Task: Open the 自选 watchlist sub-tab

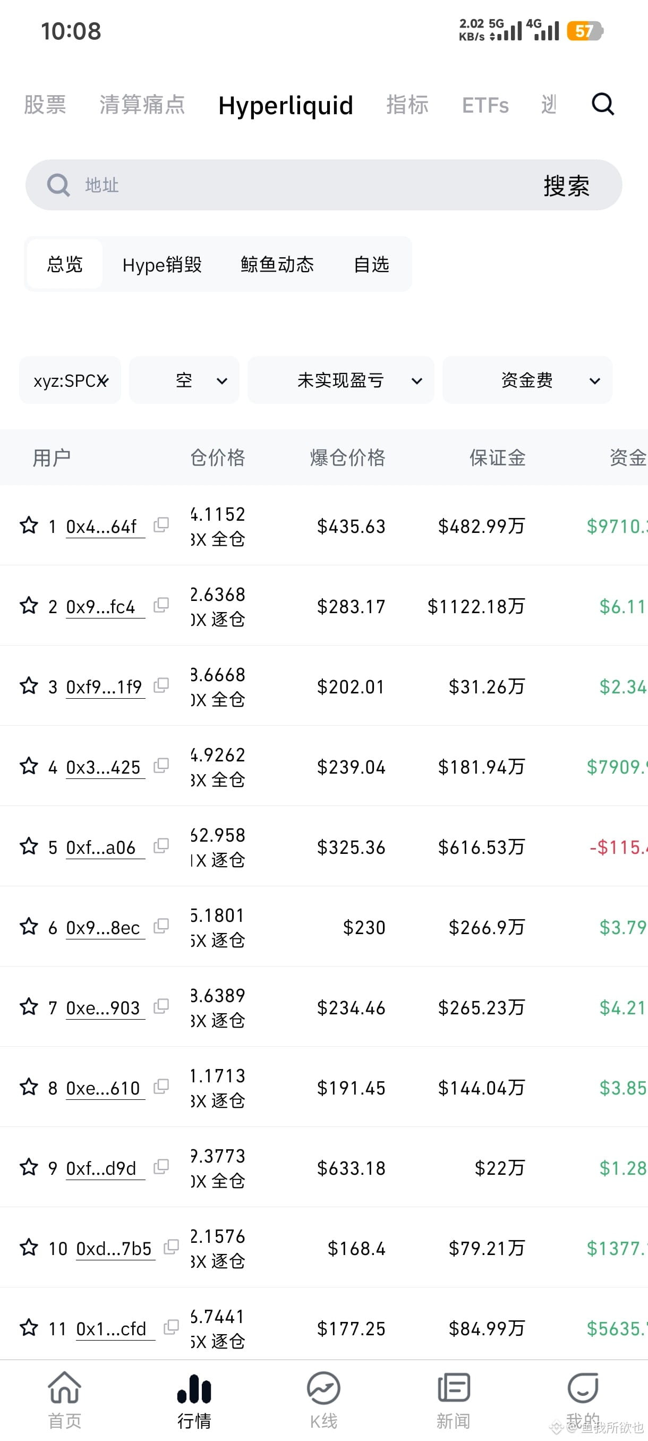Action: pyautogui.click(x=371, y=264)
